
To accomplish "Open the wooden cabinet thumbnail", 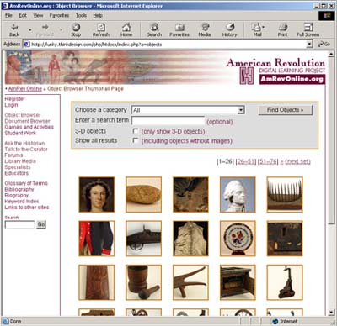I will tap(238, 282).
